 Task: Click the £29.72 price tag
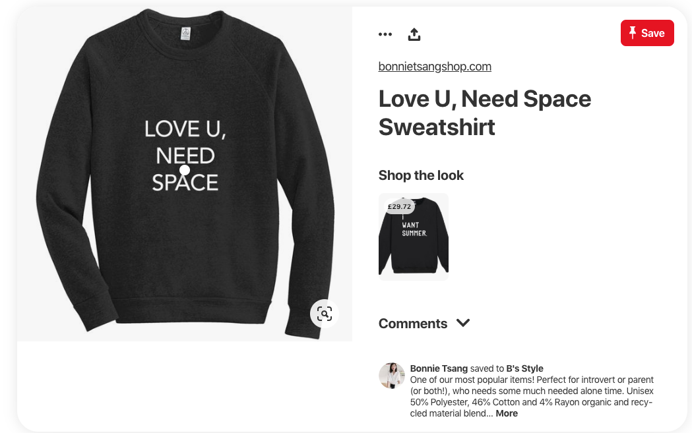tap(399, 206)
